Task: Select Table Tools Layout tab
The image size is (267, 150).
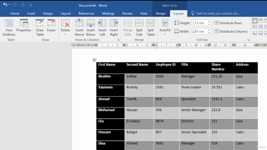Action: tap(179, 13)
